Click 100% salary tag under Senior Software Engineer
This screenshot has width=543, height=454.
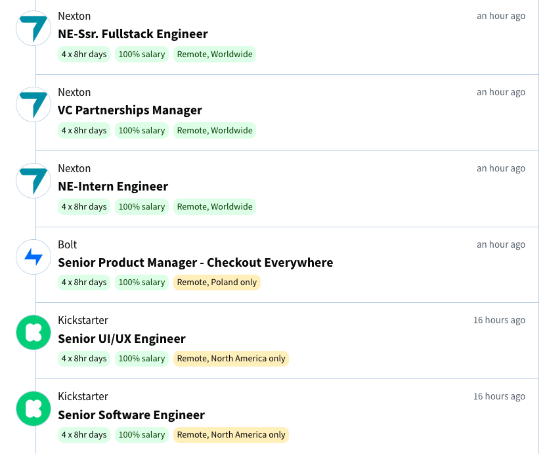pos(142,435)
